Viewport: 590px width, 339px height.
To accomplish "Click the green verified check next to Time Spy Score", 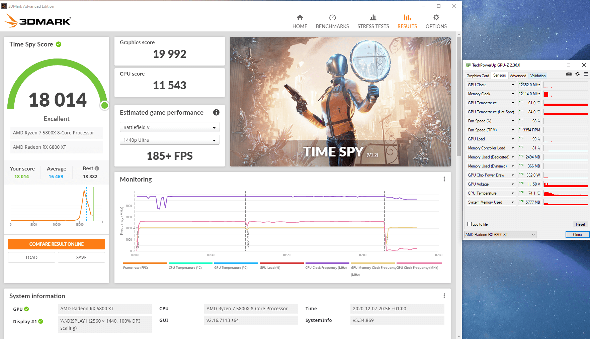I will pos(59,44).
